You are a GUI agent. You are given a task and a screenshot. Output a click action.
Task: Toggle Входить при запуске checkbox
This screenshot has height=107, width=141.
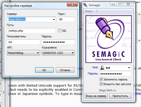(x=101, y=84)
